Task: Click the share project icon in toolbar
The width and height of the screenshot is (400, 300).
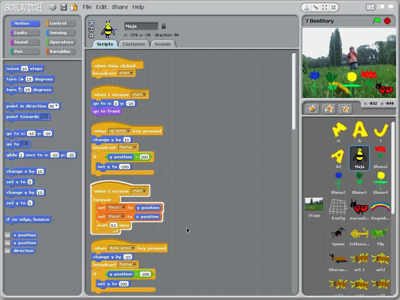Action: [74, 7]
